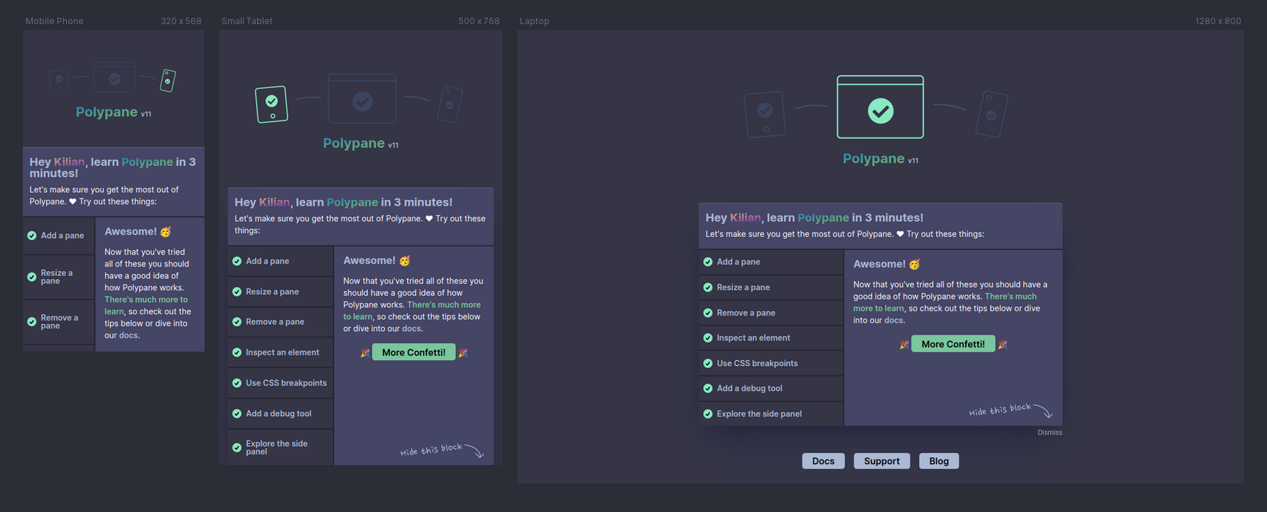Select Add a pane step in Laptop pane
Image resolution: width=1267 pixels, height=512 pixels.
(771, 262)
